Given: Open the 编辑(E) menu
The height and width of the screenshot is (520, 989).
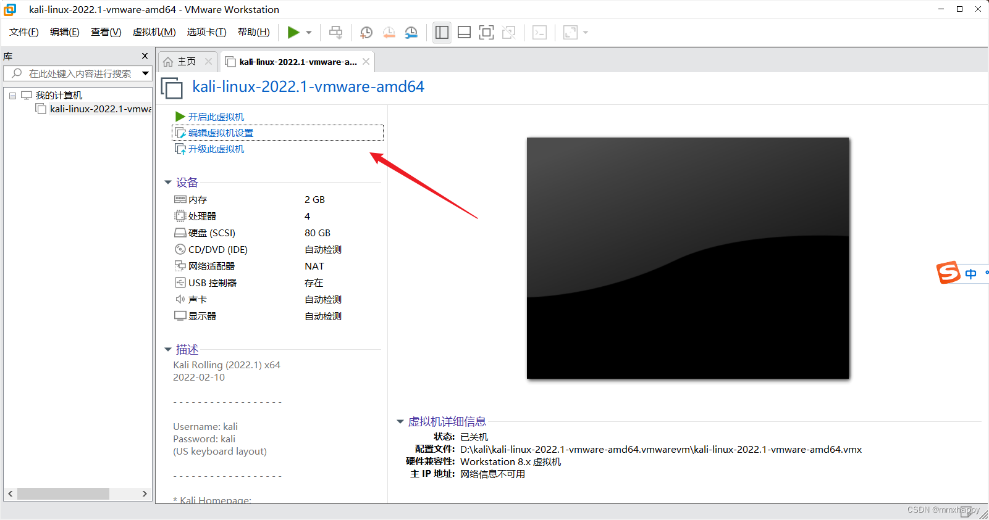Looking at the screenshot, I should coord(64,32).
